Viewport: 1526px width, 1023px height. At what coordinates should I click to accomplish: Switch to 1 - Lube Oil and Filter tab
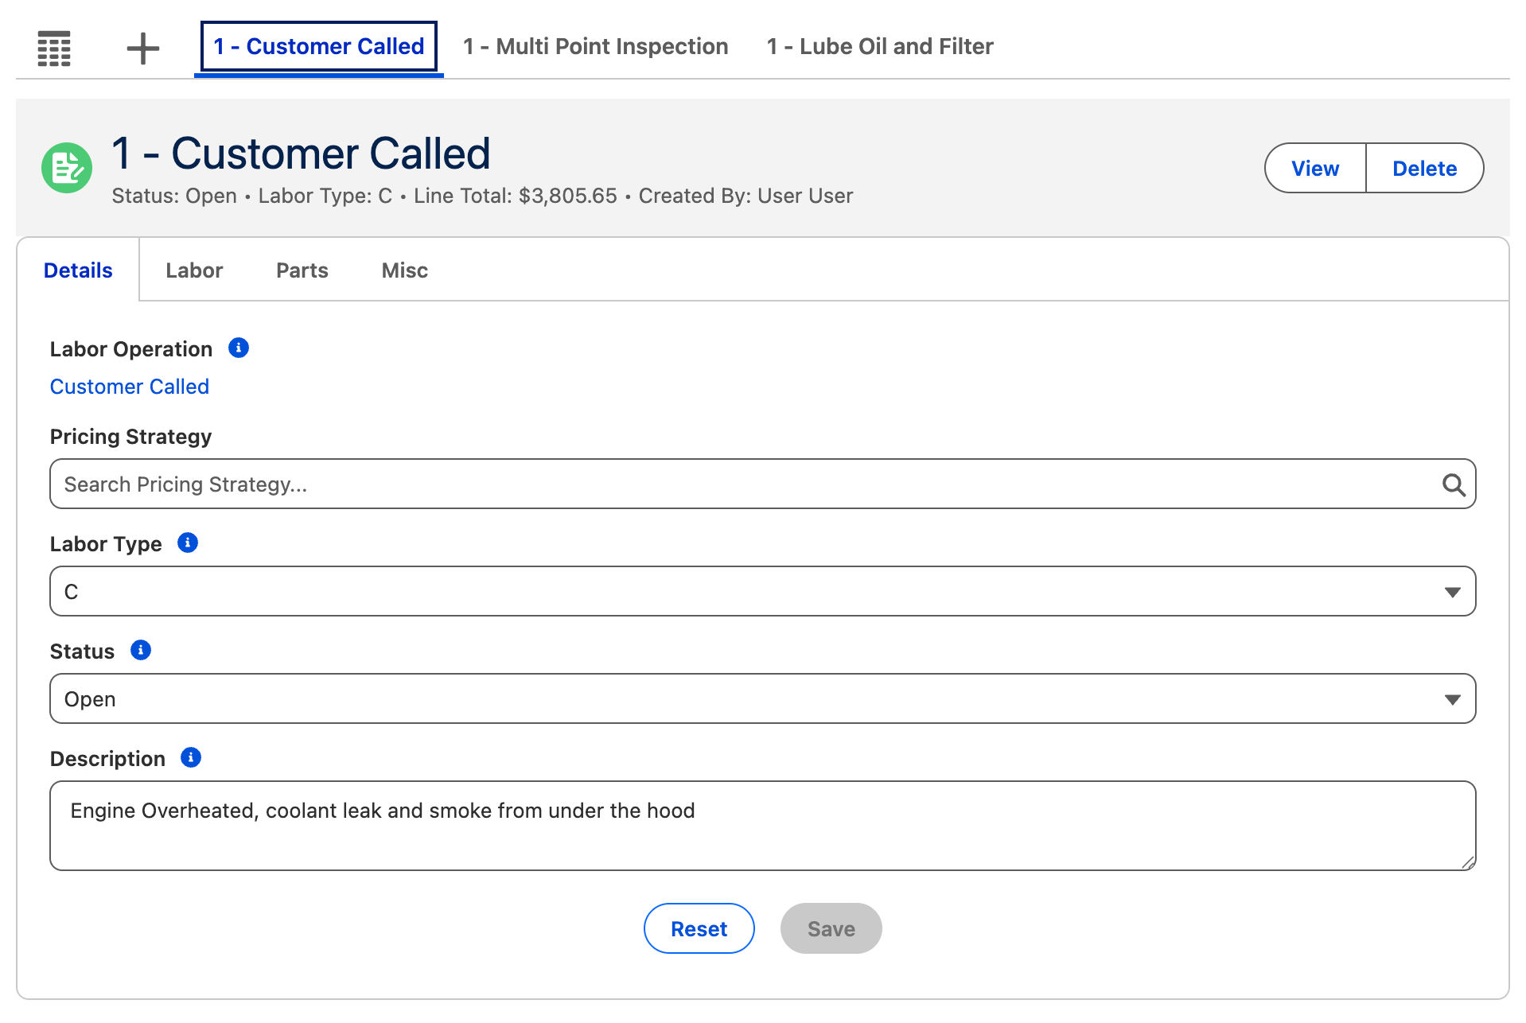click(x=880, y=46)
